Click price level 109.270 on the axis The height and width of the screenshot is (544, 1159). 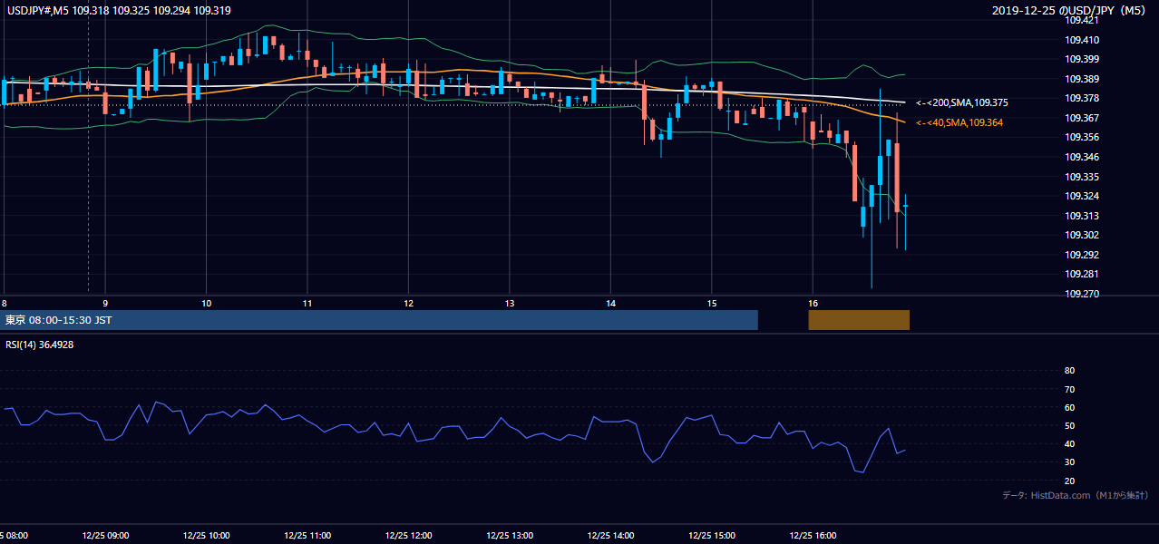(1082, 294)
